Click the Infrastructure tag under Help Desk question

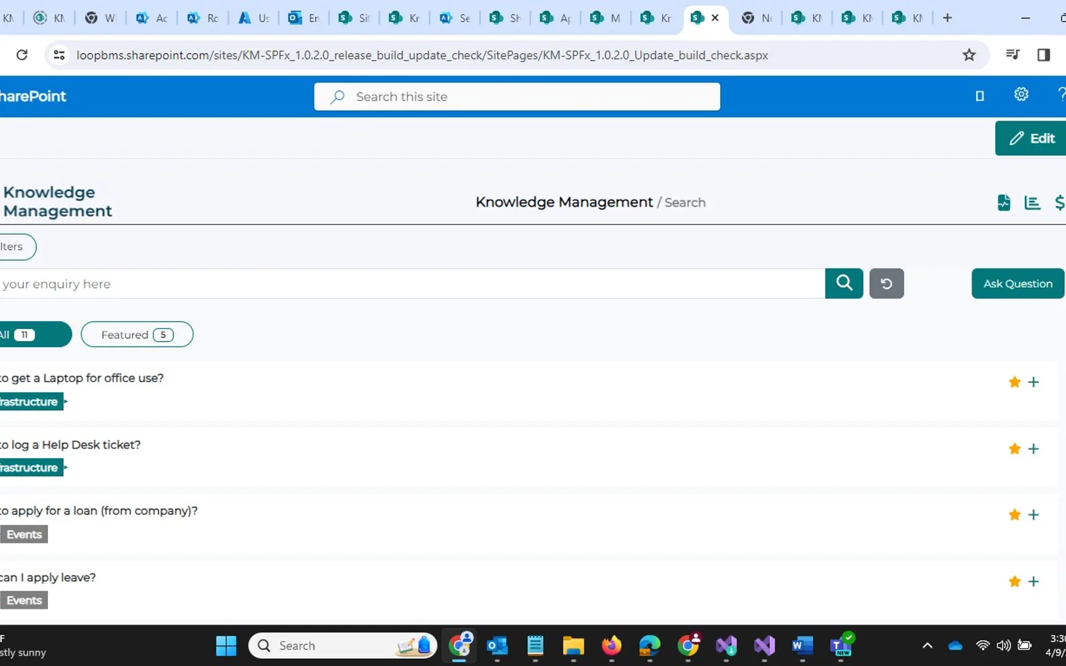(31, 468)
